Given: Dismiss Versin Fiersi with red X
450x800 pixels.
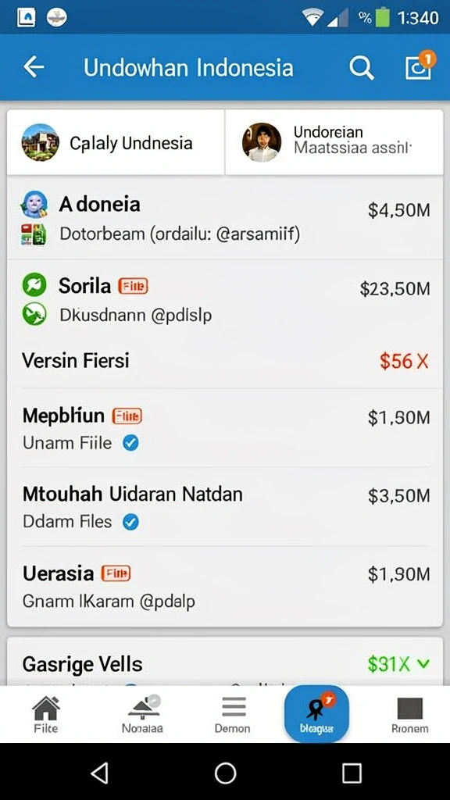Looking at the screenshot, I should [x=423, y=362].
